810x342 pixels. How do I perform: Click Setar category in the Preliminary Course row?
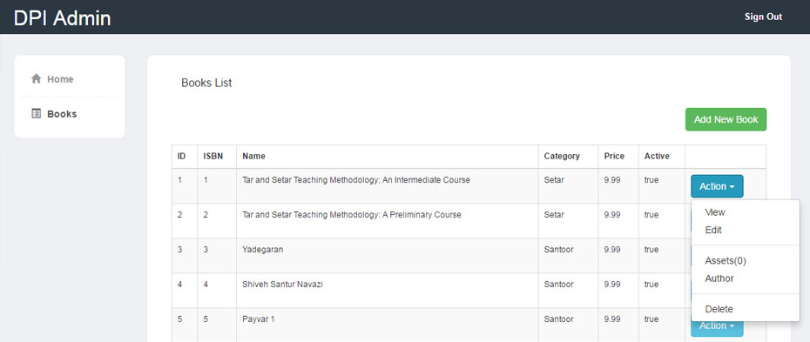coord(554,215)
